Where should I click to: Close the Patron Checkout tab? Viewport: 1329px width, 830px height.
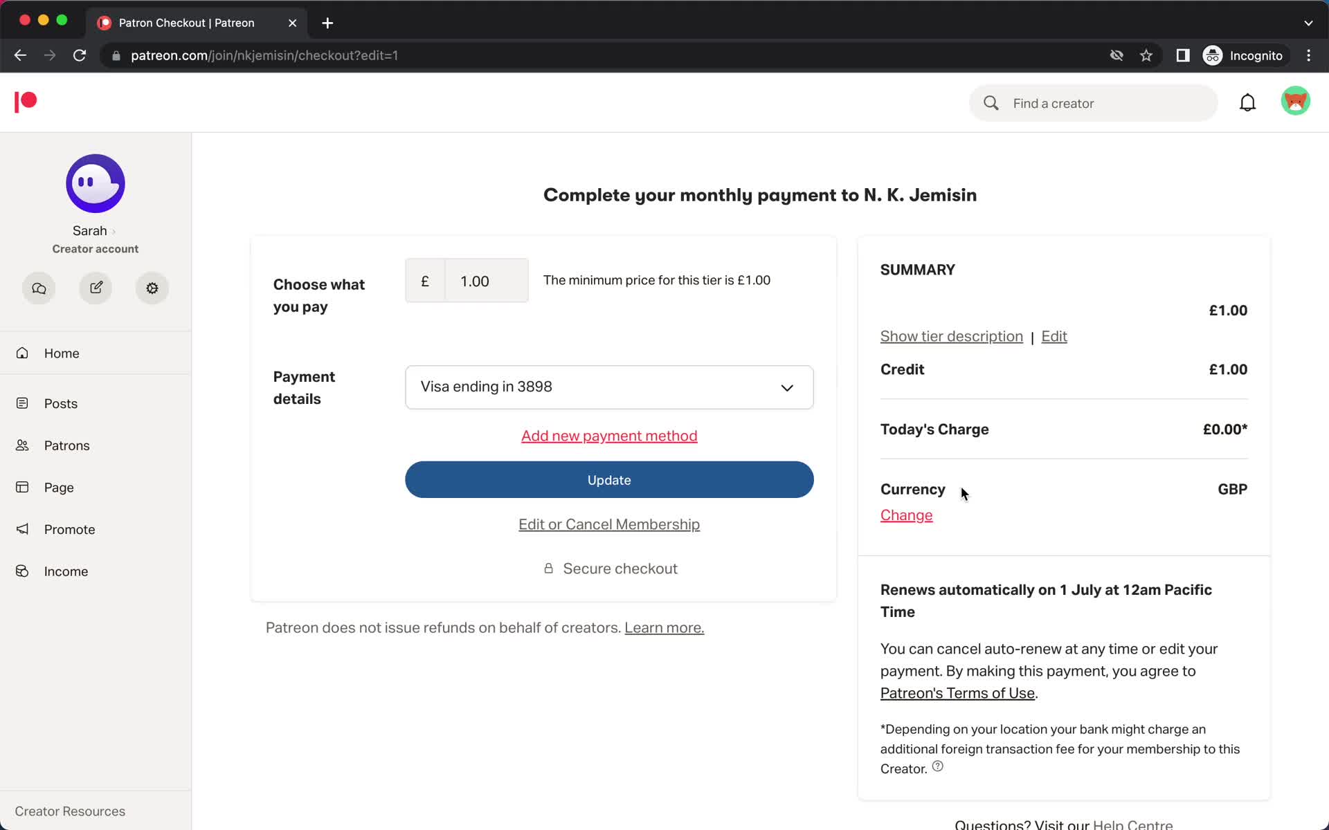293,23
